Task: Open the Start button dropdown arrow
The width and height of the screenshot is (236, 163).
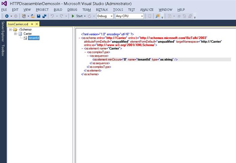Action: point(85,16)
